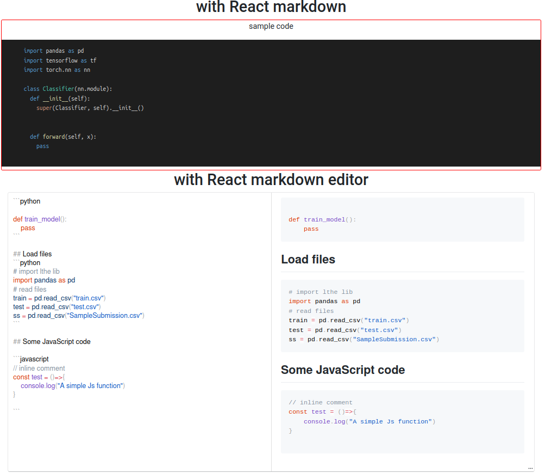This screenshot has width=545, height=473.
Task: Click '// inline comment' in the preview pane
Action: [321, 402]
